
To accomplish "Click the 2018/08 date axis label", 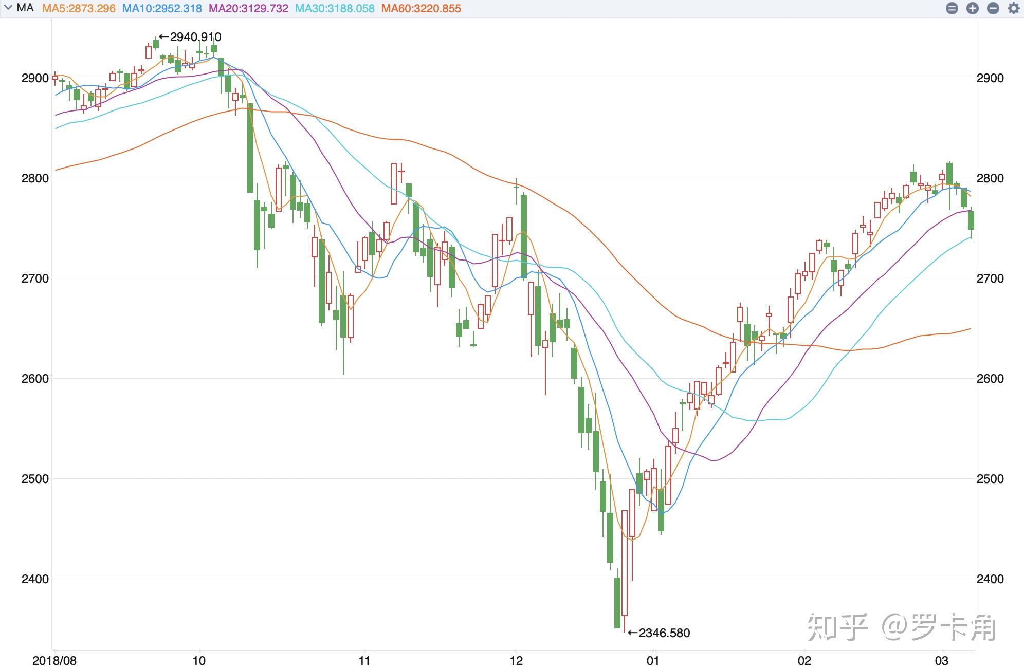I will (54, 660).
